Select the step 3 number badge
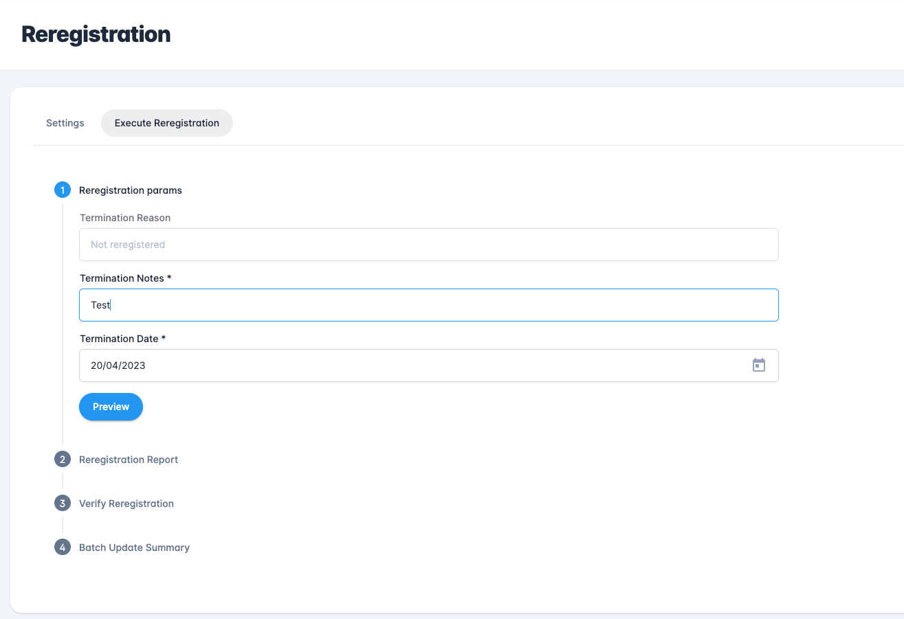This screenshot has width=904, height=619. coord(63,504)
